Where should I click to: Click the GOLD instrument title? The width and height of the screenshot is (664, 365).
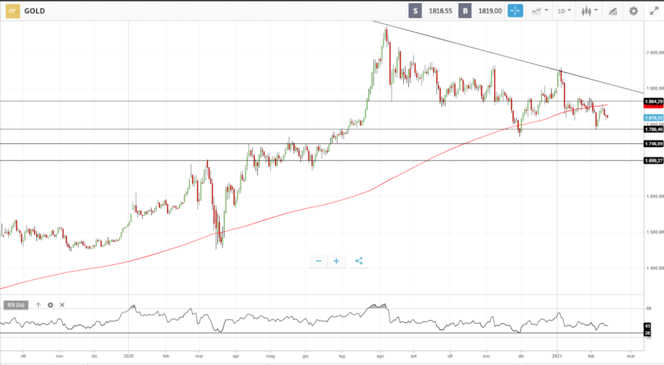click(x=34, y=11)
